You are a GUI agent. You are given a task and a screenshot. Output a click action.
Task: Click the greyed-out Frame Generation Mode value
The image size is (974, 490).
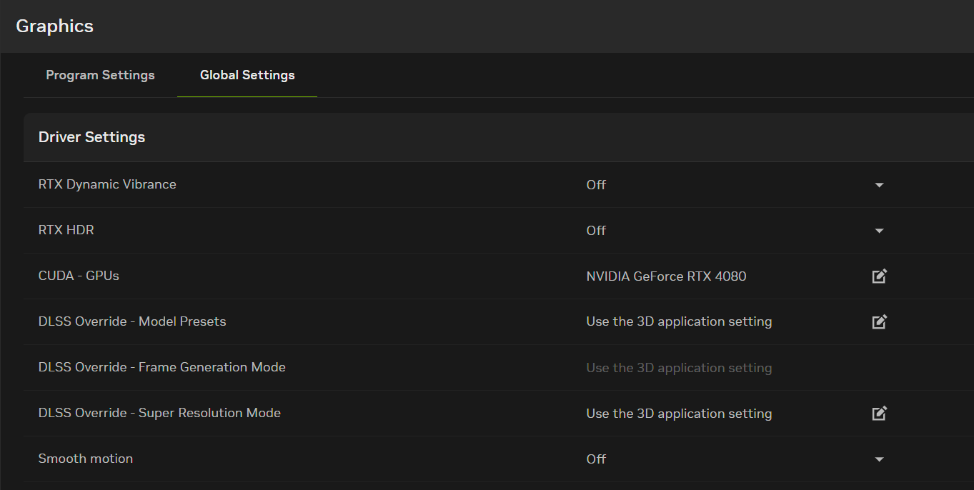(x=679, y=368)
